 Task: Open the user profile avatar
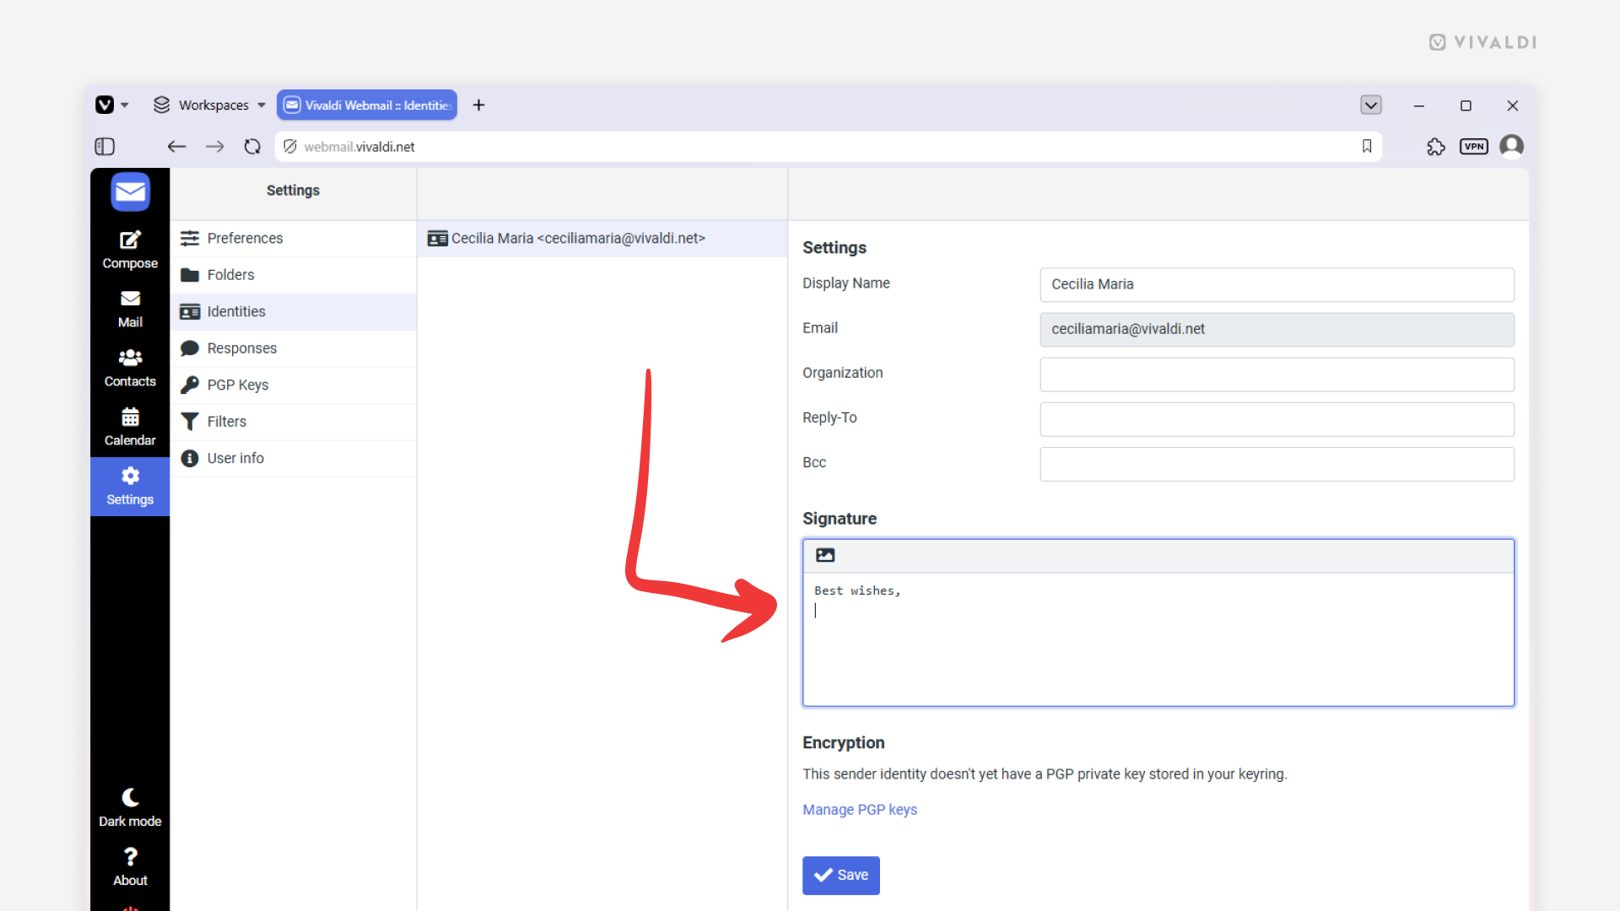coord(1512,147)
